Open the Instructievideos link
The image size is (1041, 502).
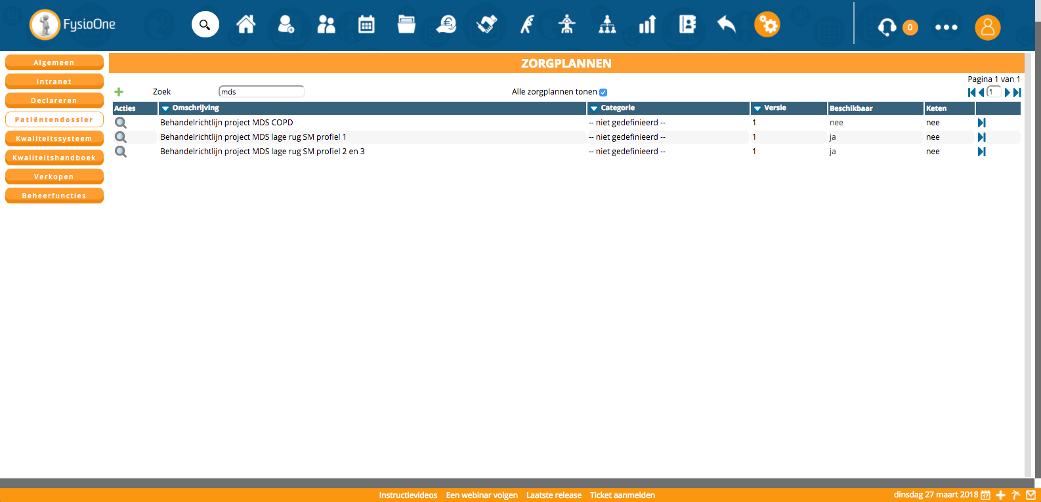[408, 495]
